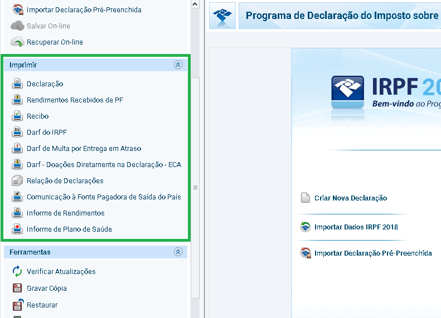Click the Programa de Declaração title banner
This screenshot has width=441, height=318.
(340, 16)
